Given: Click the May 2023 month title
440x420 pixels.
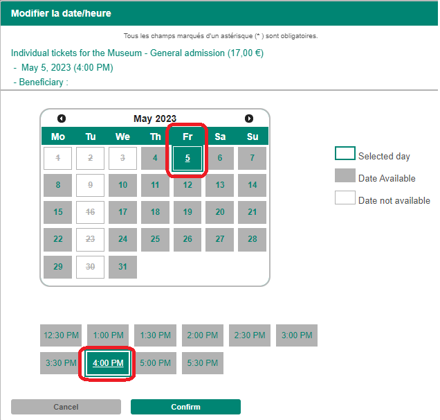Looking at the screenshot, I should click(x=155, y=119).
